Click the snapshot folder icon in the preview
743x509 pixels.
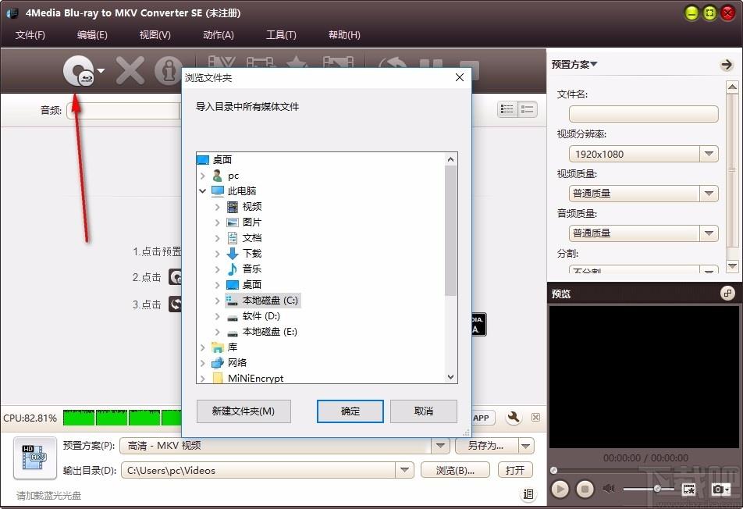pos(689,489)
